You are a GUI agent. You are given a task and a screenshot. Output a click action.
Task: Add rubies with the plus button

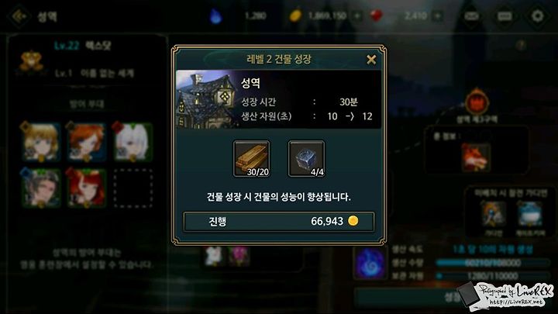(438, 16)
